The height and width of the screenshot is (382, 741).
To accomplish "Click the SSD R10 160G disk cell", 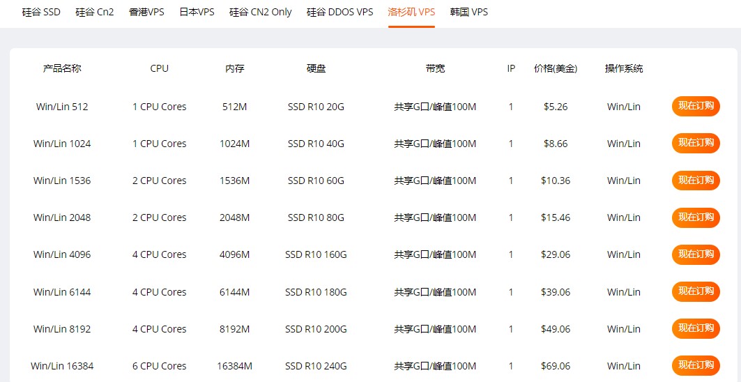I will [x=316, y=254].
